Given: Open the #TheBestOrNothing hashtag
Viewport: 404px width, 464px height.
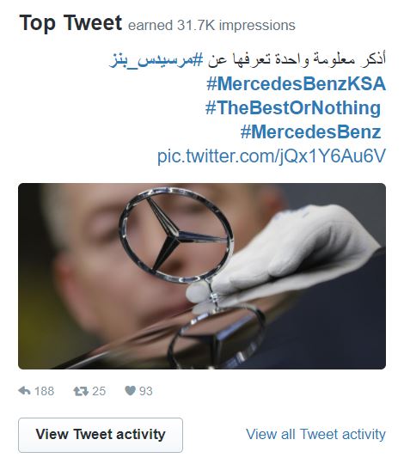Looking at the screenshot, I should 293,107.
